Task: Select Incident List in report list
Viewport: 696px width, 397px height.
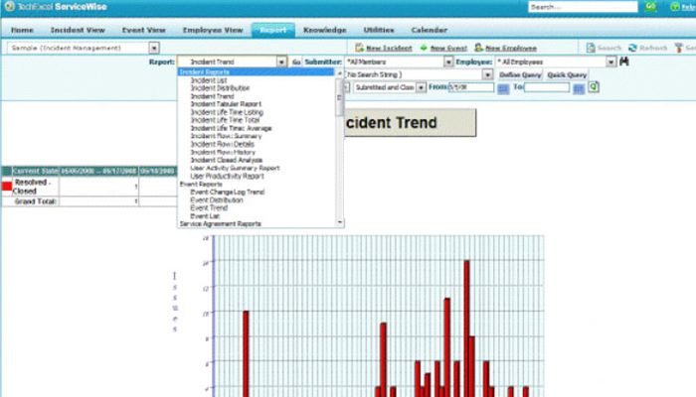Action: tap(209, 80)
